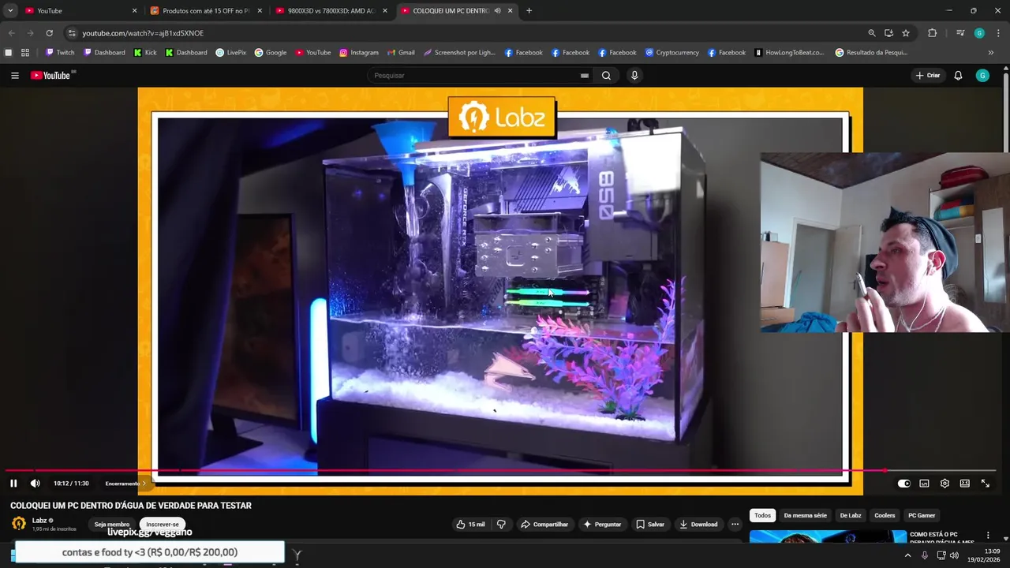Open video player settings gear
Image resolution: width=1010 pixels, height=568 pixels.
point(945,484)
